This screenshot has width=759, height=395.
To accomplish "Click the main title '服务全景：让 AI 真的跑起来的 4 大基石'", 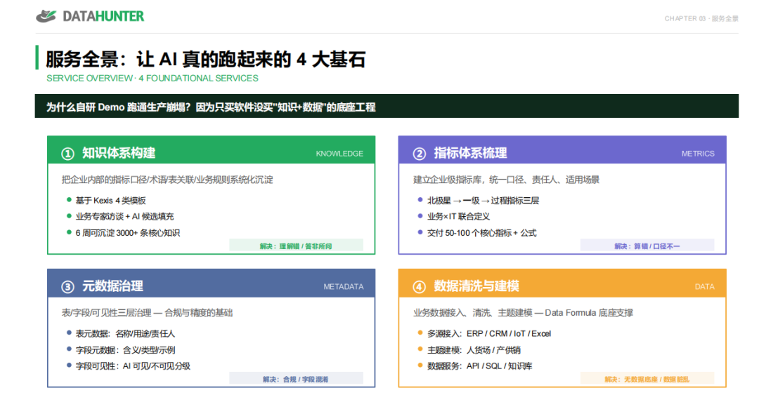I will tap(205, 60).
